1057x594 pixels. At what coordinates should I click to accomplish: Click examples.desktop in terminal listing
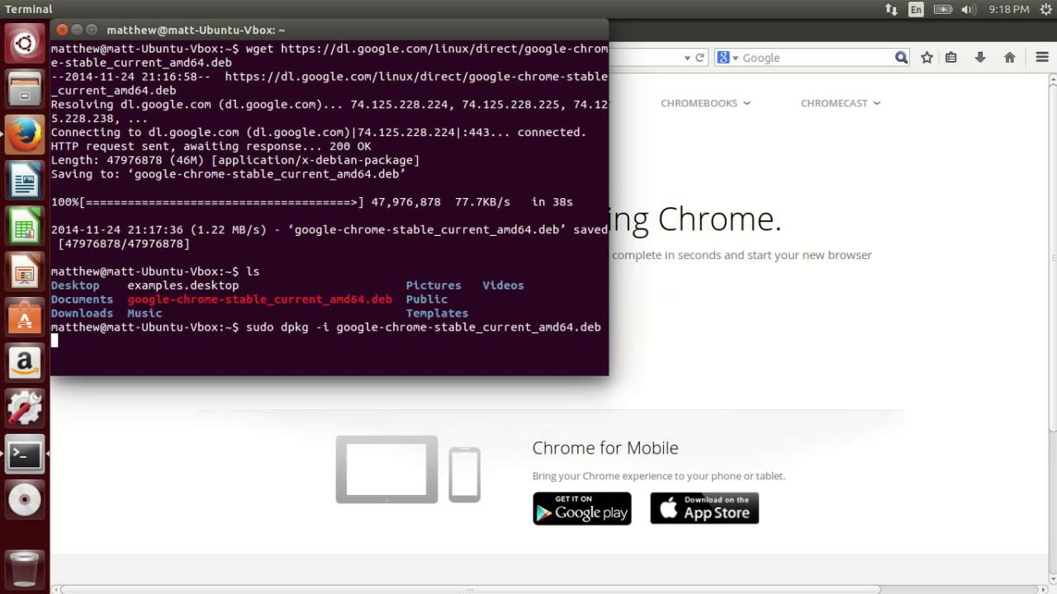[182, 285]
